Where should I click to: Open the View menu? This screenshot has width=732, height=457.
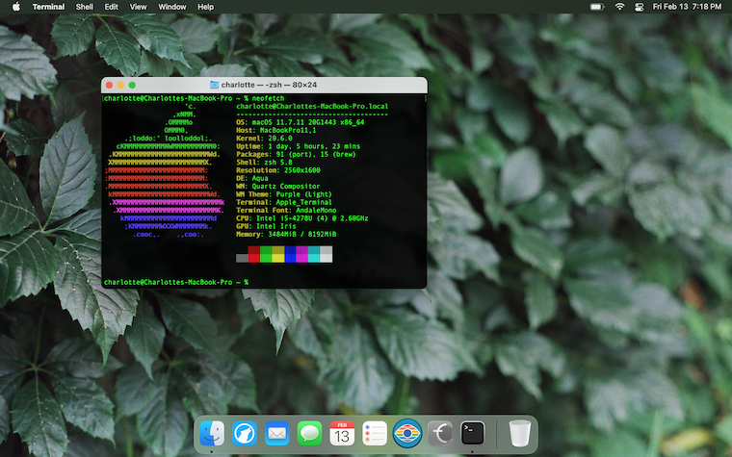138,7
